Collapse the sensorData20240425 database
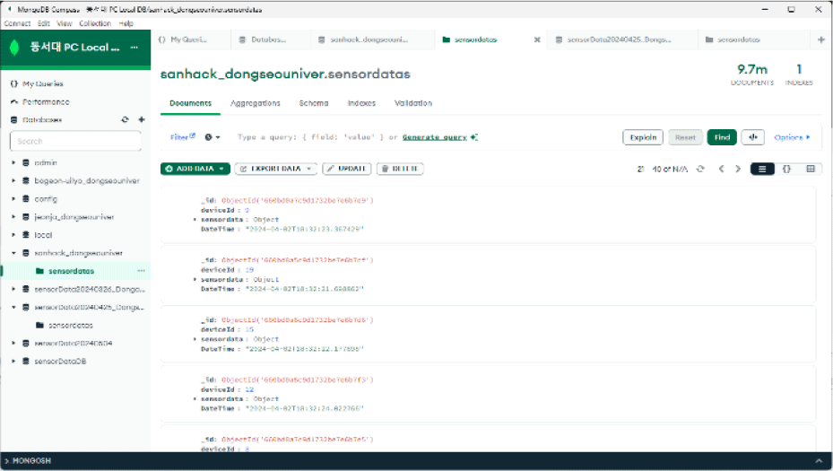The height and width of the screenshot is (471, 833). click(x=13, y=307)
